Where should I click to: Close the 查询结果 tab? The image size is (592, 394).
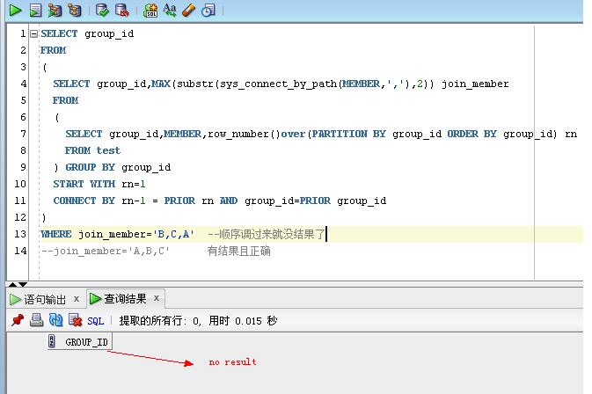click(x=157, y=298)
